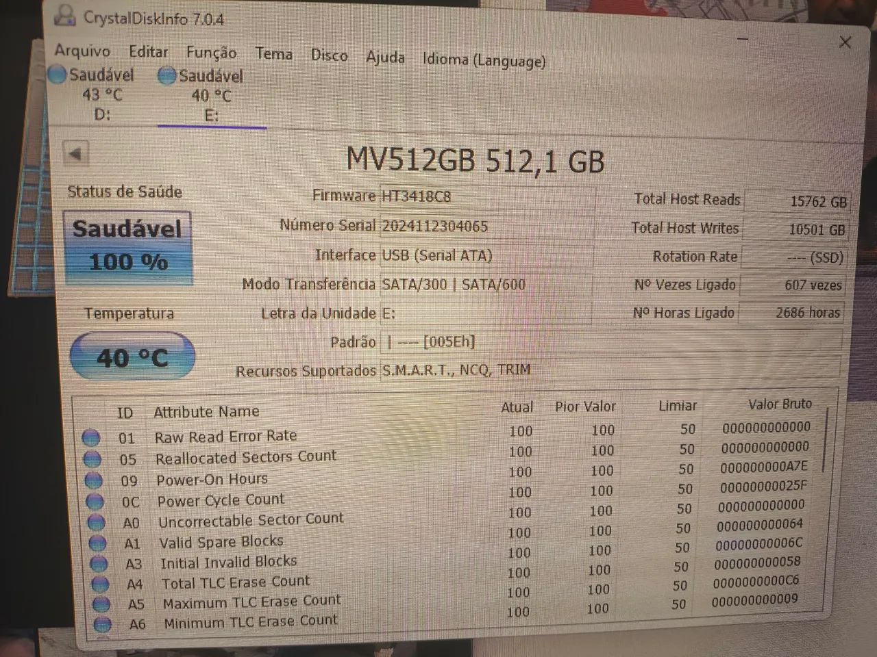Image resolution: width=877 pixels, height=657 pixels.
Task: Click the CrystalDiskInfo app icon in title bar
Action: tap(65, 14)
